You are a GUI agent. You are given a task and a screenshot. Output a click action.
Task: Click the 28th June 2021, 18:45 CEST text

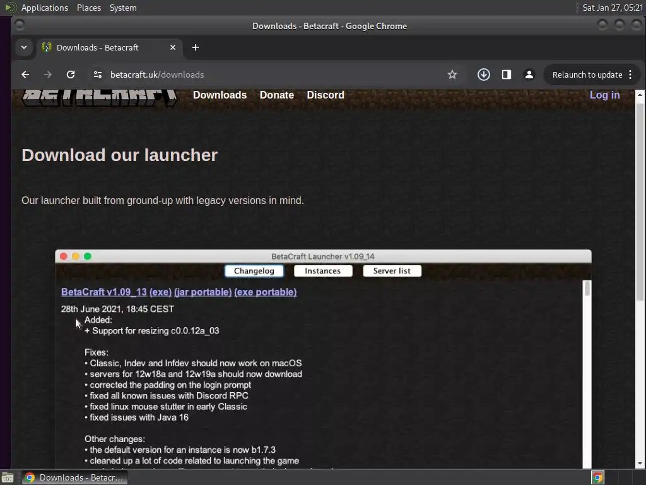click(117, 309)
